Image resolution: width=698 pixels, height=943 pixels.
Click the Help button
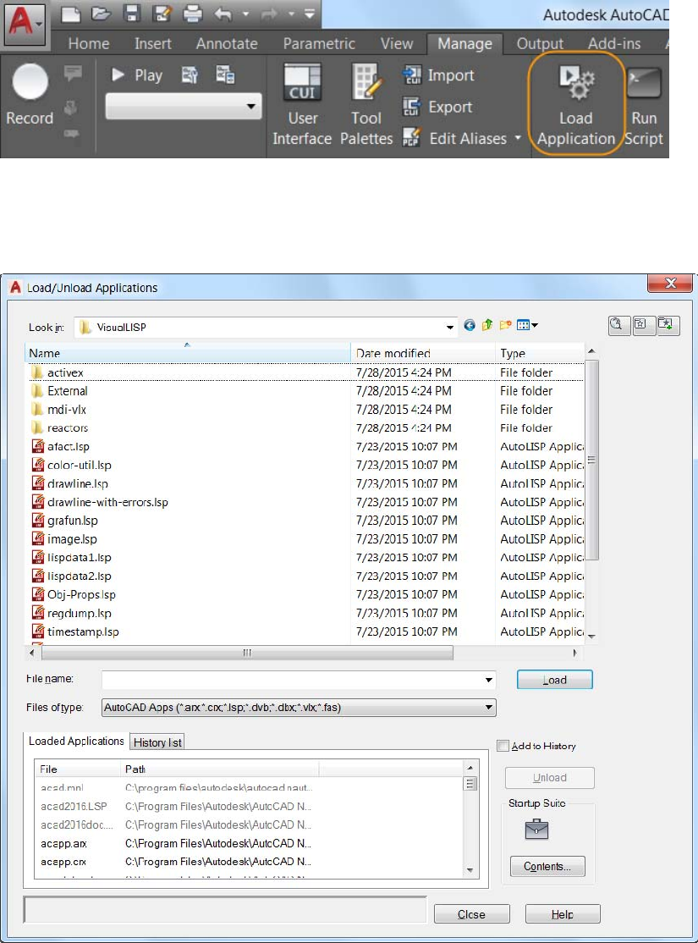562,914
